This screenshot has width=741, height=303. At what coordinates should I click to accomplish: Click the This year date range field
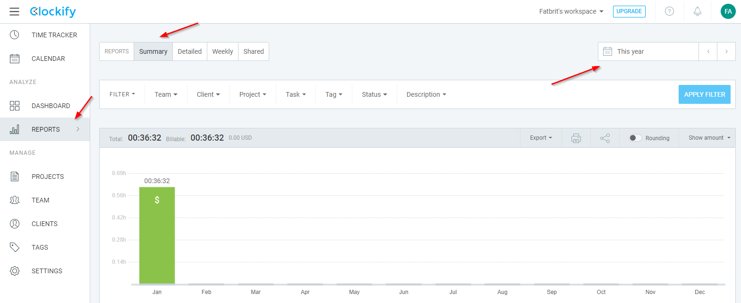pyautogui.click(x=648, y=51)
